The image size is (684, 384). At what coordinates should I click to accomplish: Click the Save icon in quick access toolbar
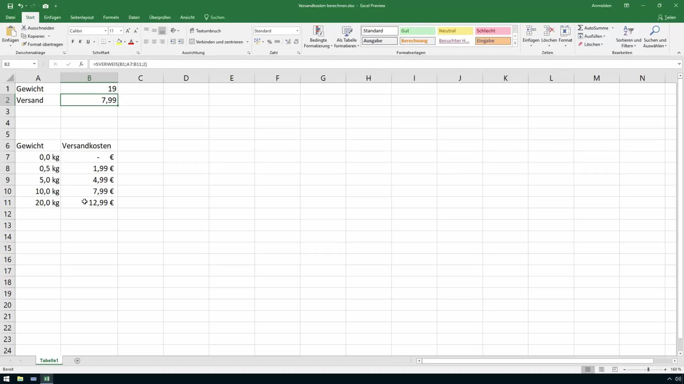[10, 6]
